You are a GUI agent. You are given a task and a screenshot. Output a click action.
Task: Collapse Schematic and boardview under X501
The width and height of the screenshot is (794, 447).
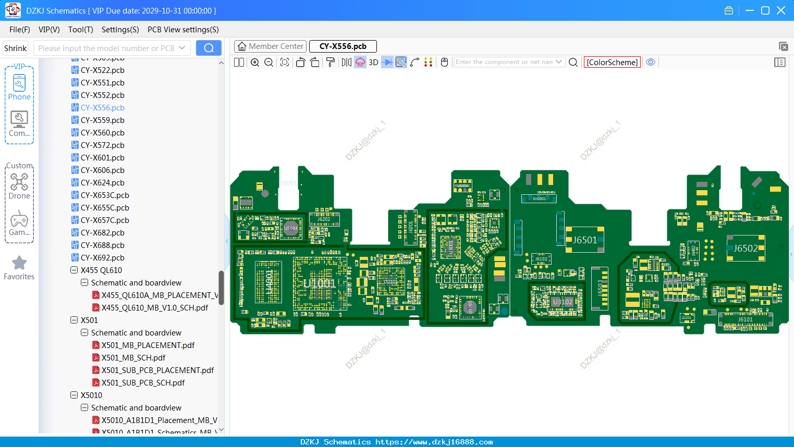[84, 333]
